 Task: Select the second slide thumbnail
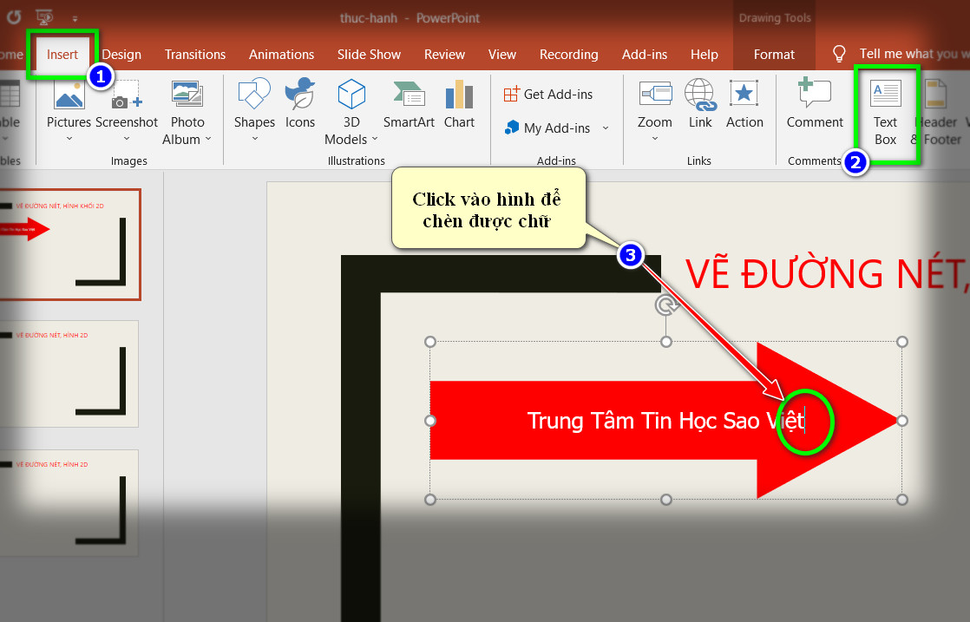click(x=69, y=373)
